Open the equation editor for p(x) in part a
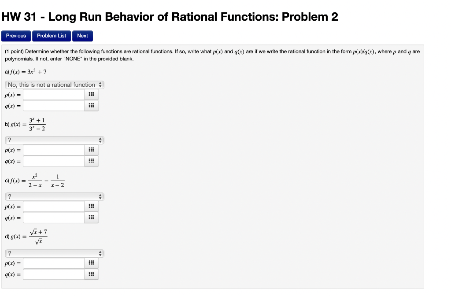 91,94
